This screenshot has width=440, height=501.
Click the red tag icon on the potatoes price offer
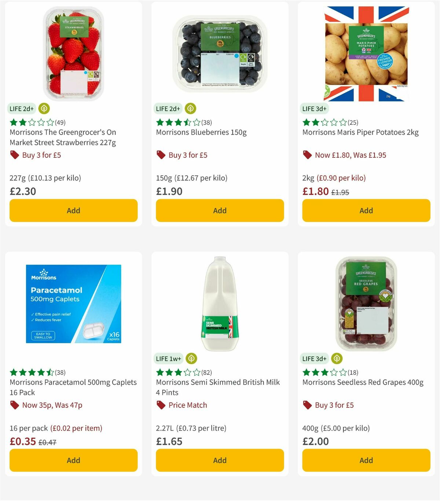pos(307,155)
